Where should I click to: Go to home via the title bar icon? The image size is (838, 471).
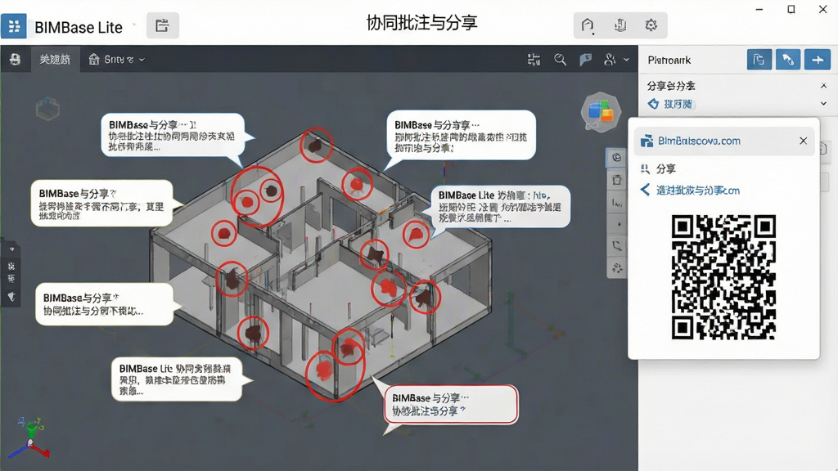click(x=588, y=25)
